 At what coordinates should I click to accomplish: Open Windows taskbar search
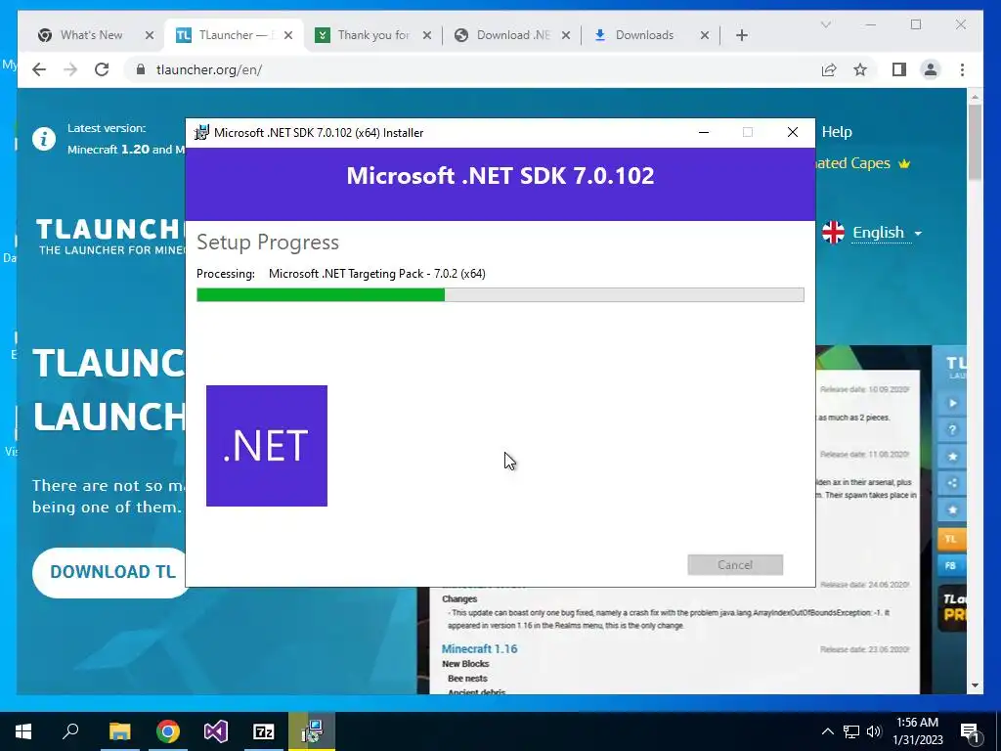[x=70, y=731]
